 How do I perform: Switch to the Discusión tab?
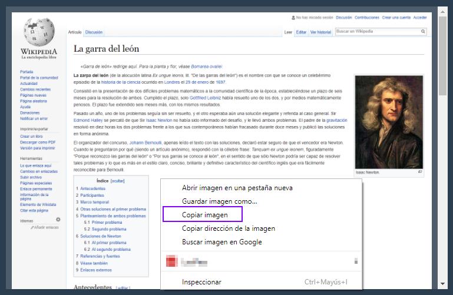[94, 32]
